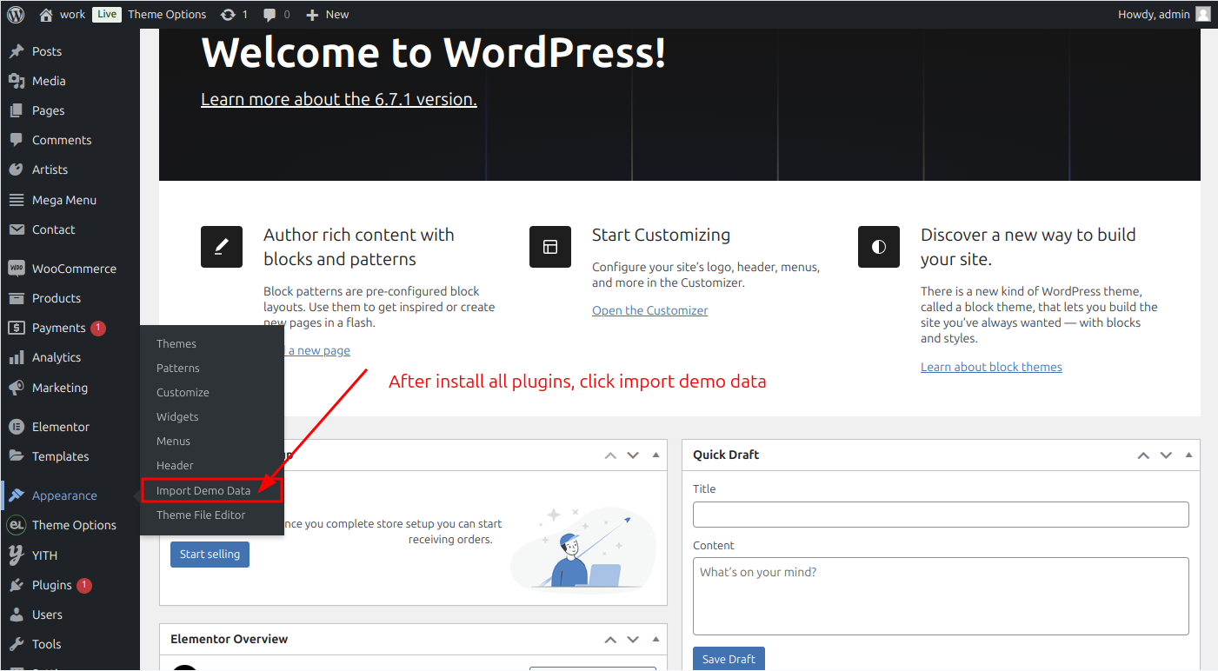Click the Quick Draft Title field

(x=941, y=515)
